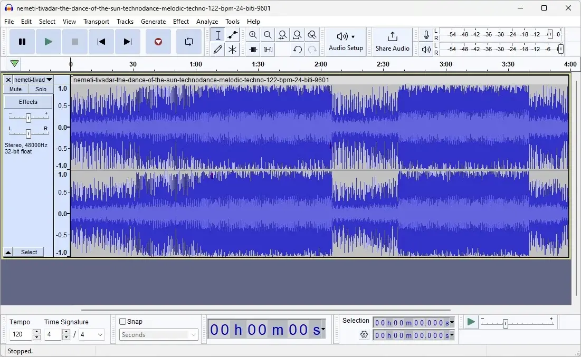Enable the Snap checkbox
The image size is (581, 357).
[x=123, y=322]
